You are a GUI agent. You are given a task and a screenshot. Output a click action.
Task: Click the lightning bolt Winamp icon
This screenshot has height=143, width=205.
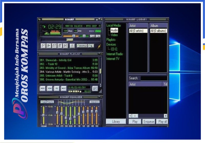(x=99, y=46)
